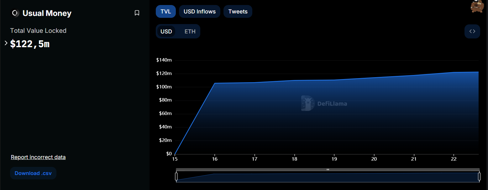
Task: Bookmark Usual Money protocol
Action: 137,12
